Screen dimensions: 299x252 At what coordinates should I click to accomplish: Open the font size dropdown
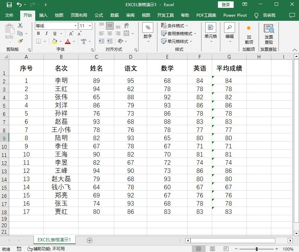pos(90,26)
